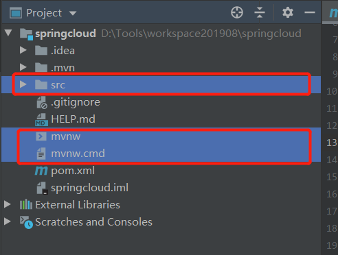Screen dimensions: 338x255
Task: Select the .gitignore file
Action: (76, 102)
